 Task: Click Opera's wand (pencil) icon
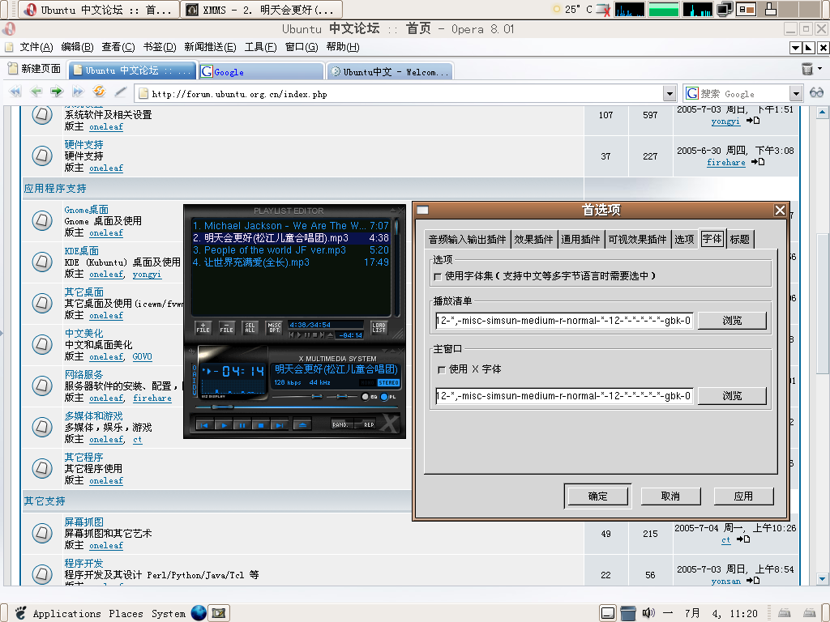pos(120,92)
